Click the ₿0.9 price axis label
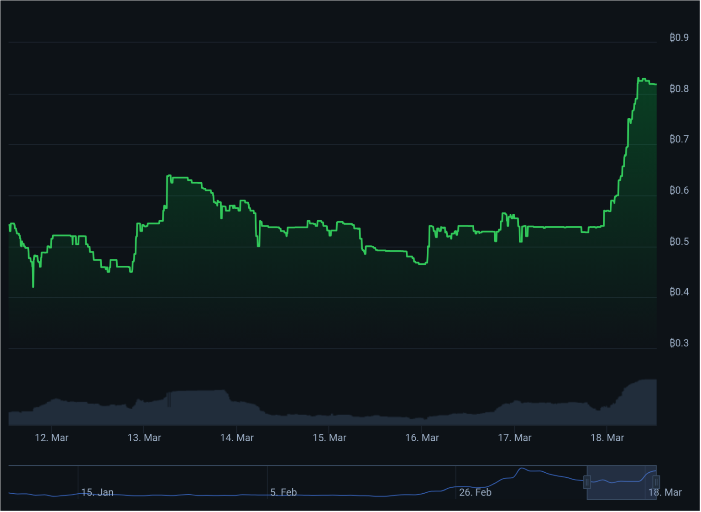701x512 pixels. pos(679,37)
